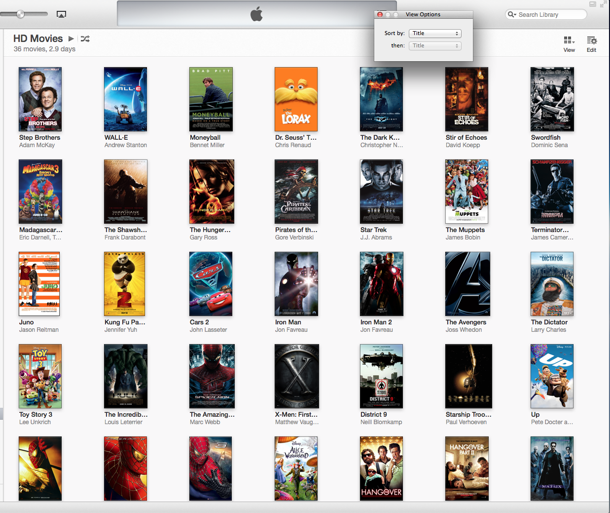Select The Amazing Spider-Man poster

(x=212, y=376)
